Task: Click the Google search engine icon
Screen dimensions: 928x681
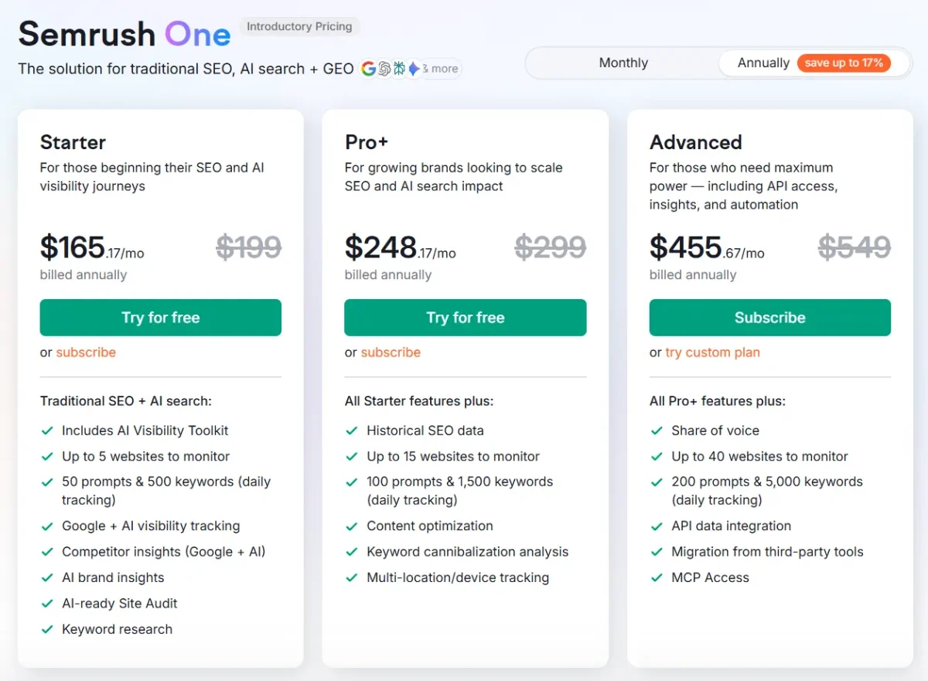Action: (x=369, y=68)
